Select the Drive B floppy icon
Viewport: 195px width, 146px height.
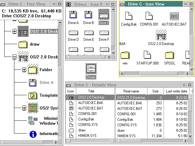[88, 15]
